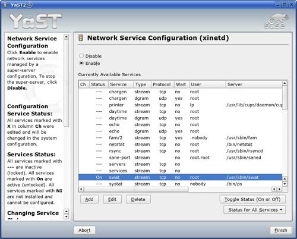Select echo stream tcp row

coord(181,125)
